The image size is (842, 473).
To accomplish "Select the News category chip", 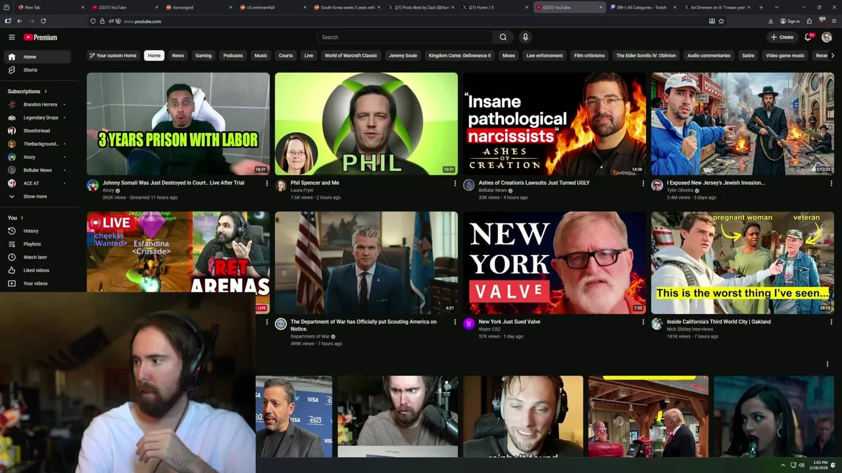I will click(178, 55).
